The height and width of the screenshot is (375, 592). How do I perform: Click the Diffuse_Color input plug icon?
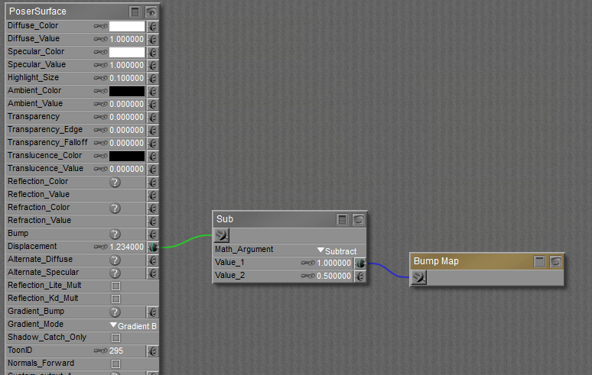click(x=152, y=27)
